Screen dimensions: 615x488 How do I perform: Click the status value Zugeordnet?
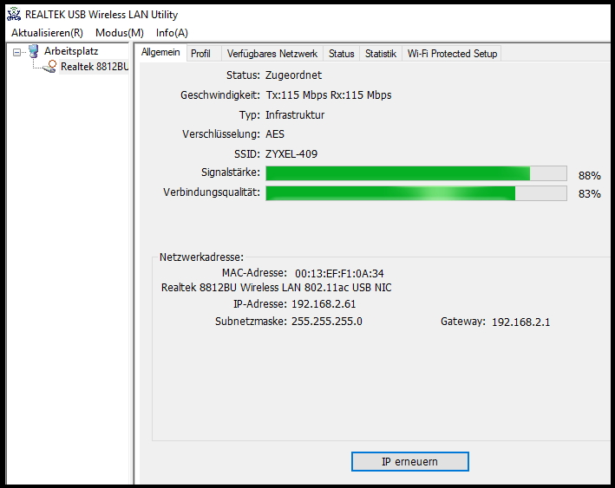(293, 75)
